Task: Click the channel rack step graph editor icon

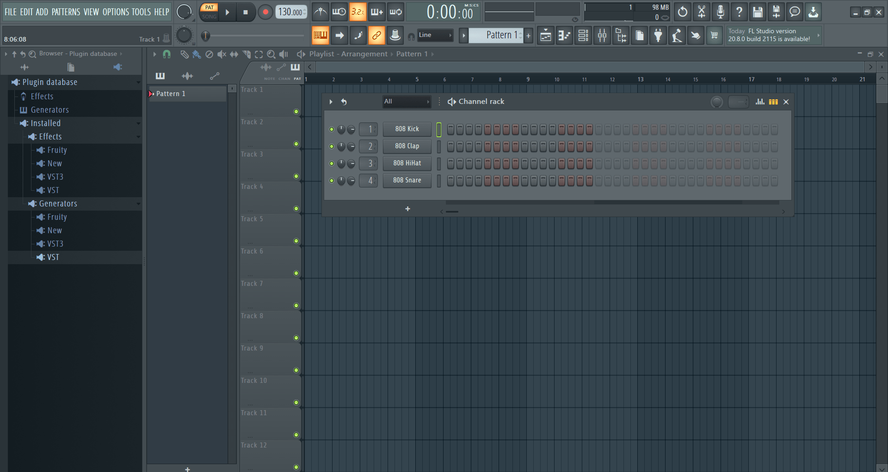Action: coord(760,102)
